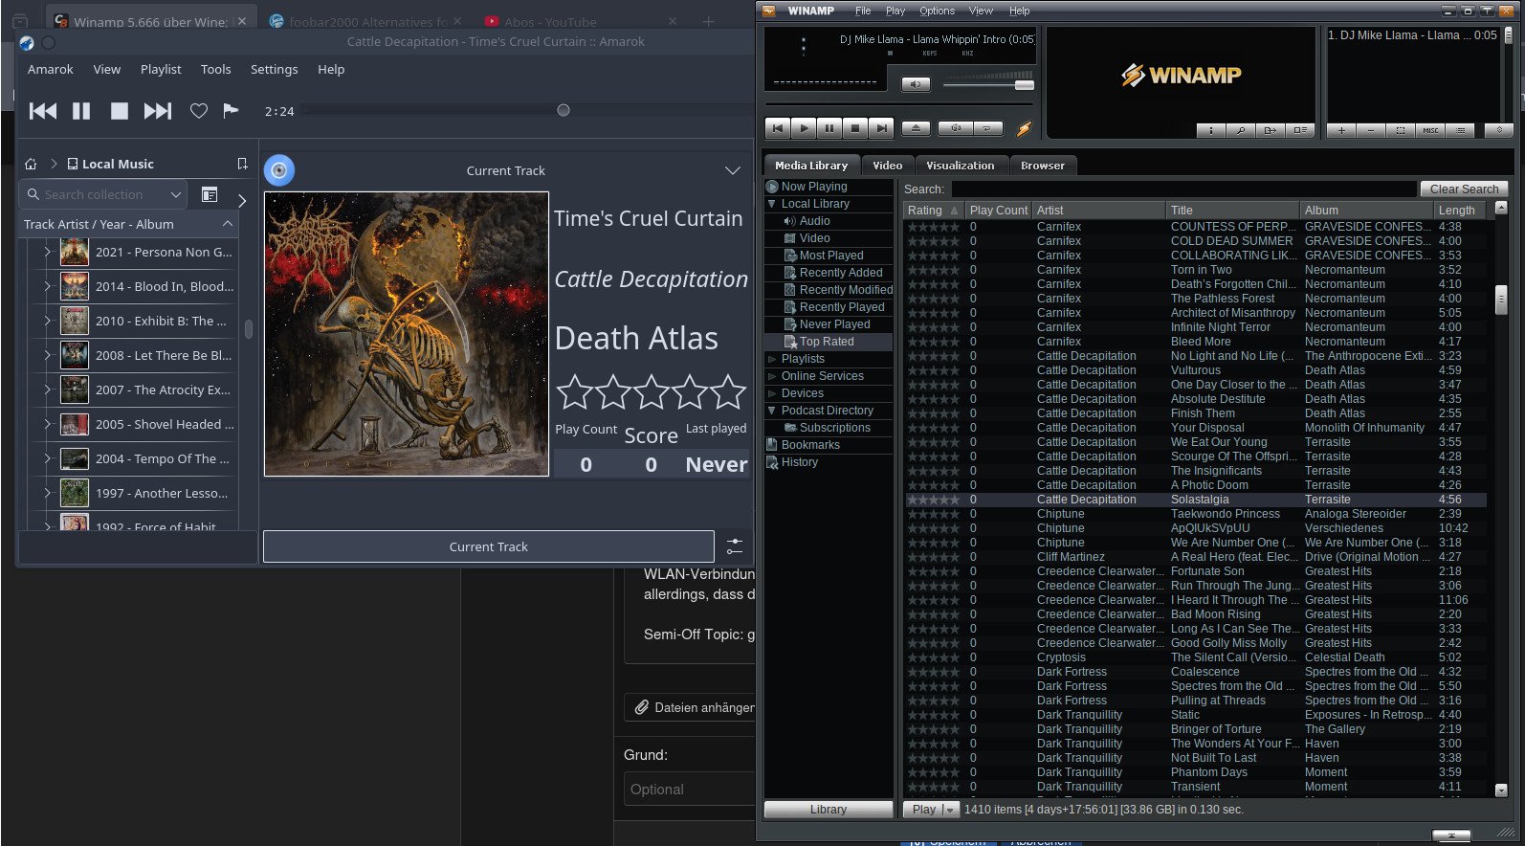Screen dimensions: 1525x846
Task: Click Amarok track progress slider handle
Action: tap(564, 110)
